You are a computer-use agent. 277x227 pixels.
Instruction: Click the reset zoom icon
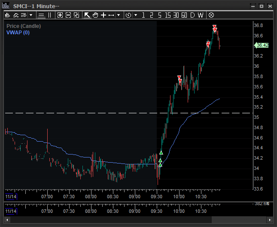click(x=76, y=15)
